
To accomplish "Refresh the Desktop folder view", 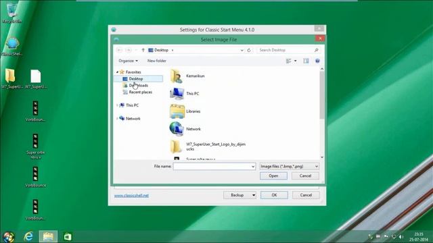I will click(x=249, y=50).
